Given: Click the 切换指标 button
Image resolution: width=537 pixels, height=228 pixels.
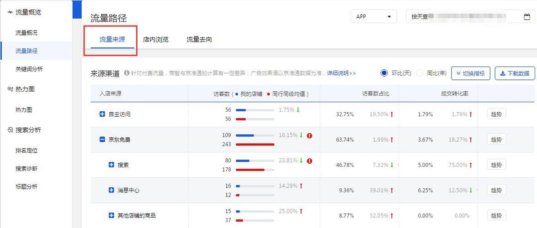Looking at the screenshot, I should point(471,73).
